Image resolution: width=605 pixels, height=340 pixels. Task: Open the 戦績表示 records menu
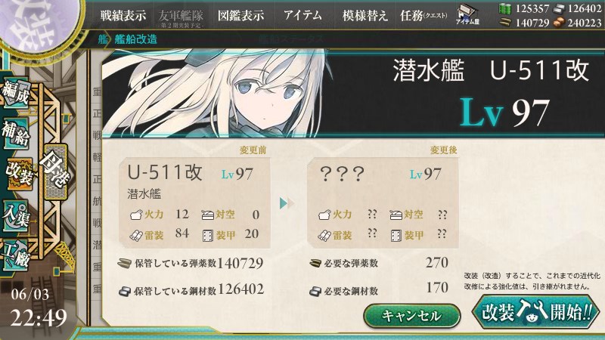123,15
